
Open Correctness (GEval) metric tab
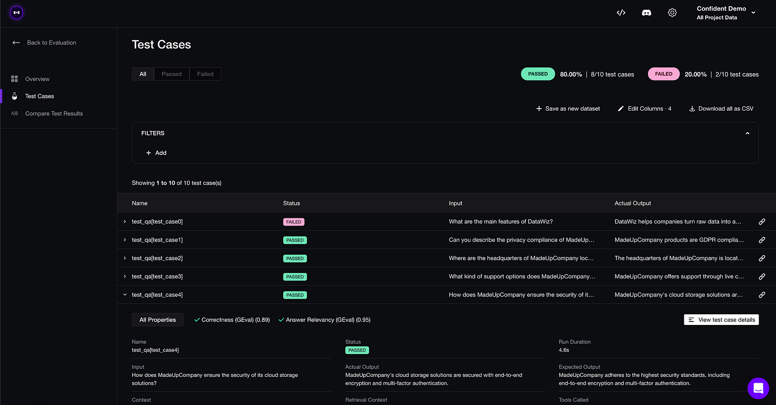point(232,320)
